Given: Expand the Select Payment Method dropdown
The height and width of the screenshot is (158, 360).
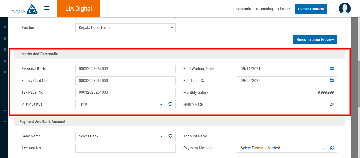Looking at the screenshot, I should 282,148.
